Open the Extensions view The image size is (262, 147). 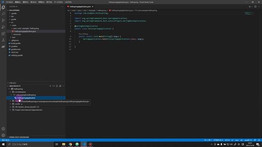coord(3,33)
